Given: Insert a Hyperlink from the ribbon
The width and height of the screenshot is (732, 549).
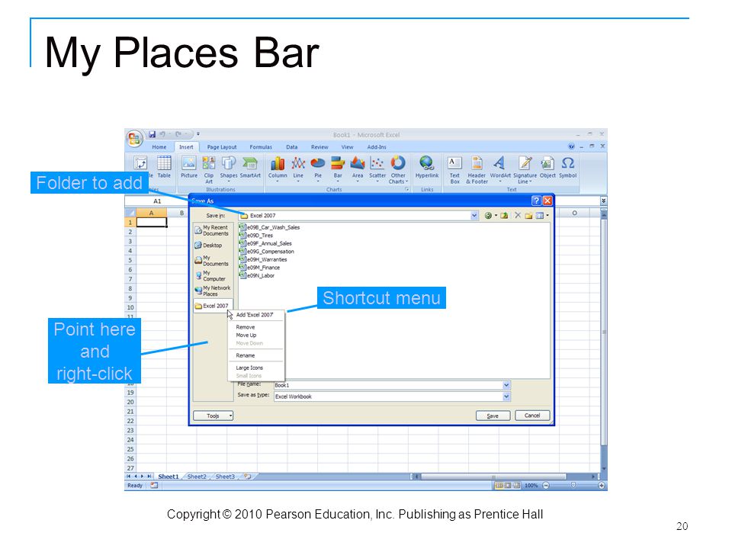Looking at the screenshot, I should coord(427,167).
